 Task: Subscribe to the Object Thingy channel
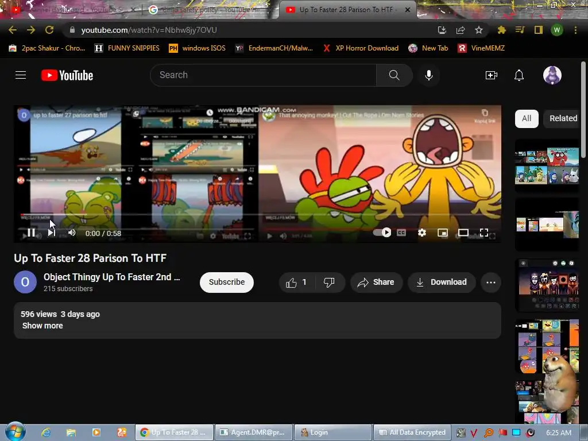click(226, 283)
